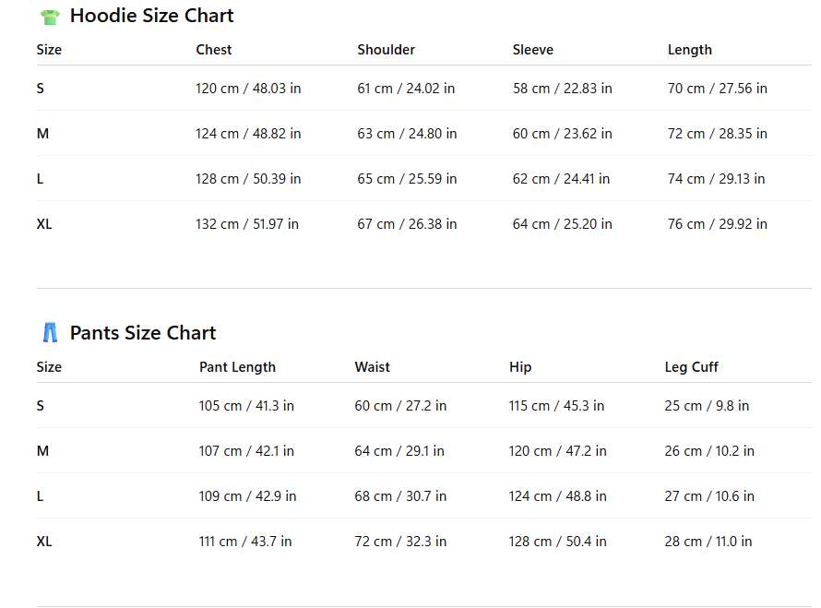Select the 64 cm / 29.1 in waist cell
Viewport: 821px width, 608px height.
pos(399,451)
